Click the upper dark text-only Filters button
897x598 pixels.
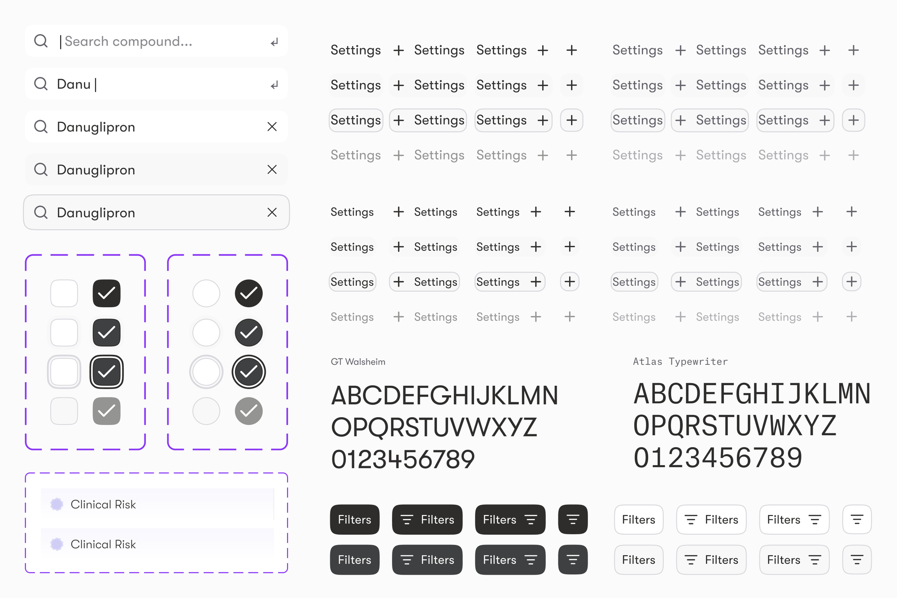(x=355, y=519)
